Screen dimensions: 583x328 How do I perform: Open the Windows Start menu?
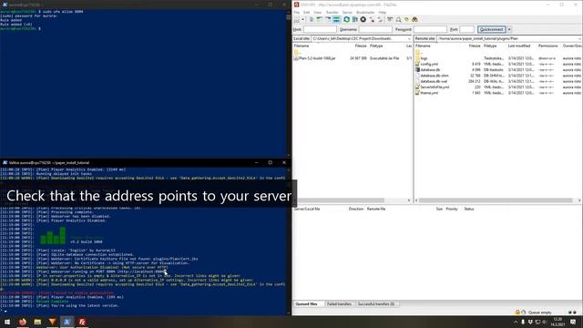7,322
